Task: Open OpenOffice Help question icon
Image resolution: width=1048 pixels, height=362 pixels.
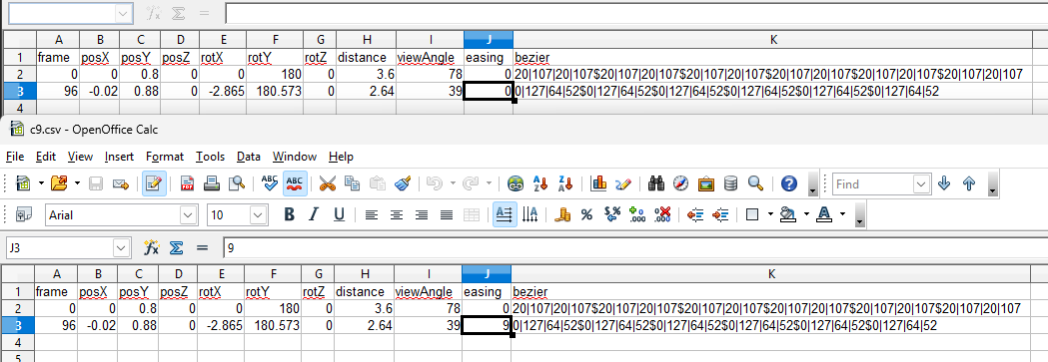Action: [x=788, y=183]
